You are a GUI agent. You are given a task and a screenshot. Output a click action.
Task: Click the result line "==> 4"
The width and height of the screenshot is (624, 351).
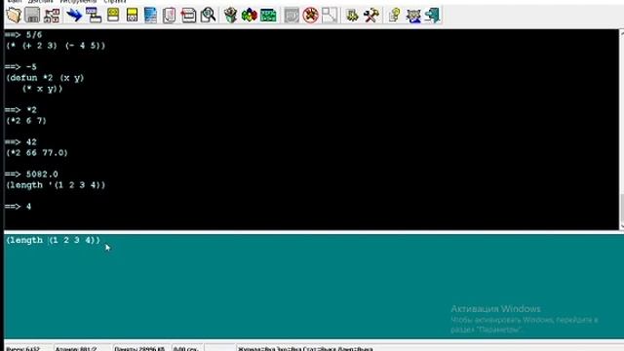click(18, 207)
